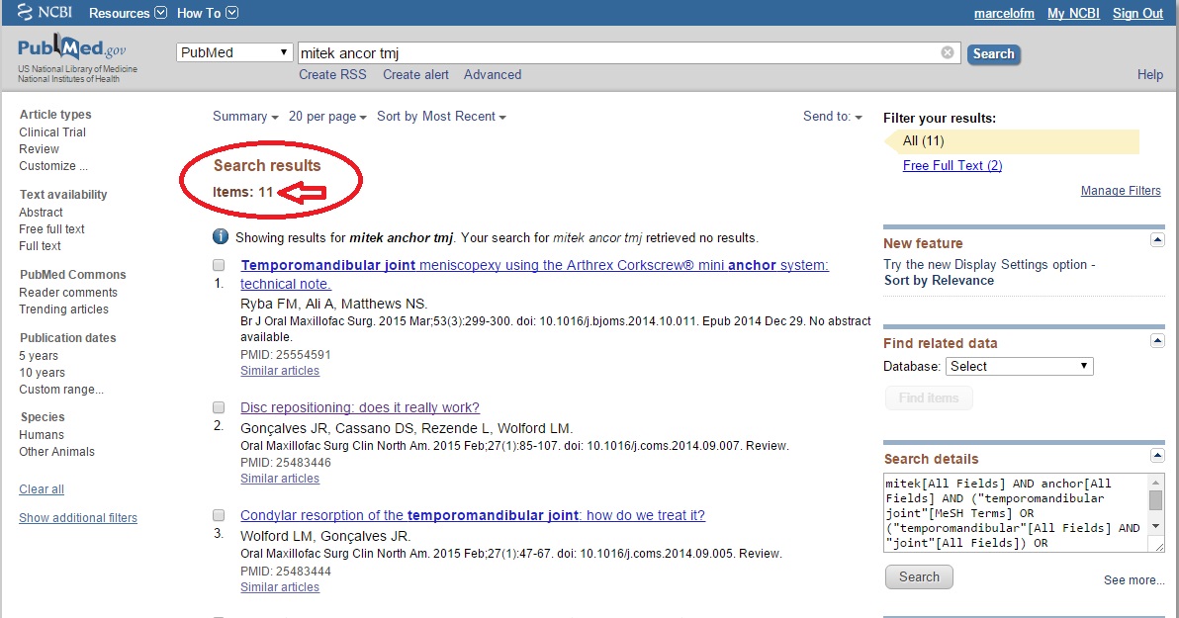Open Similar articles for PMID 25554591
The height and width of the screenshot is (618, 1179).
[x=280, y=371]
